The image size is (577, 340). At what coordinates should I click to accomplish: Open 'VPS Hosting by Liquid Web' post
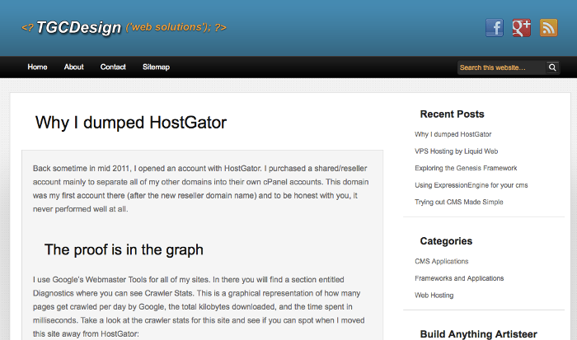(456, 151)
